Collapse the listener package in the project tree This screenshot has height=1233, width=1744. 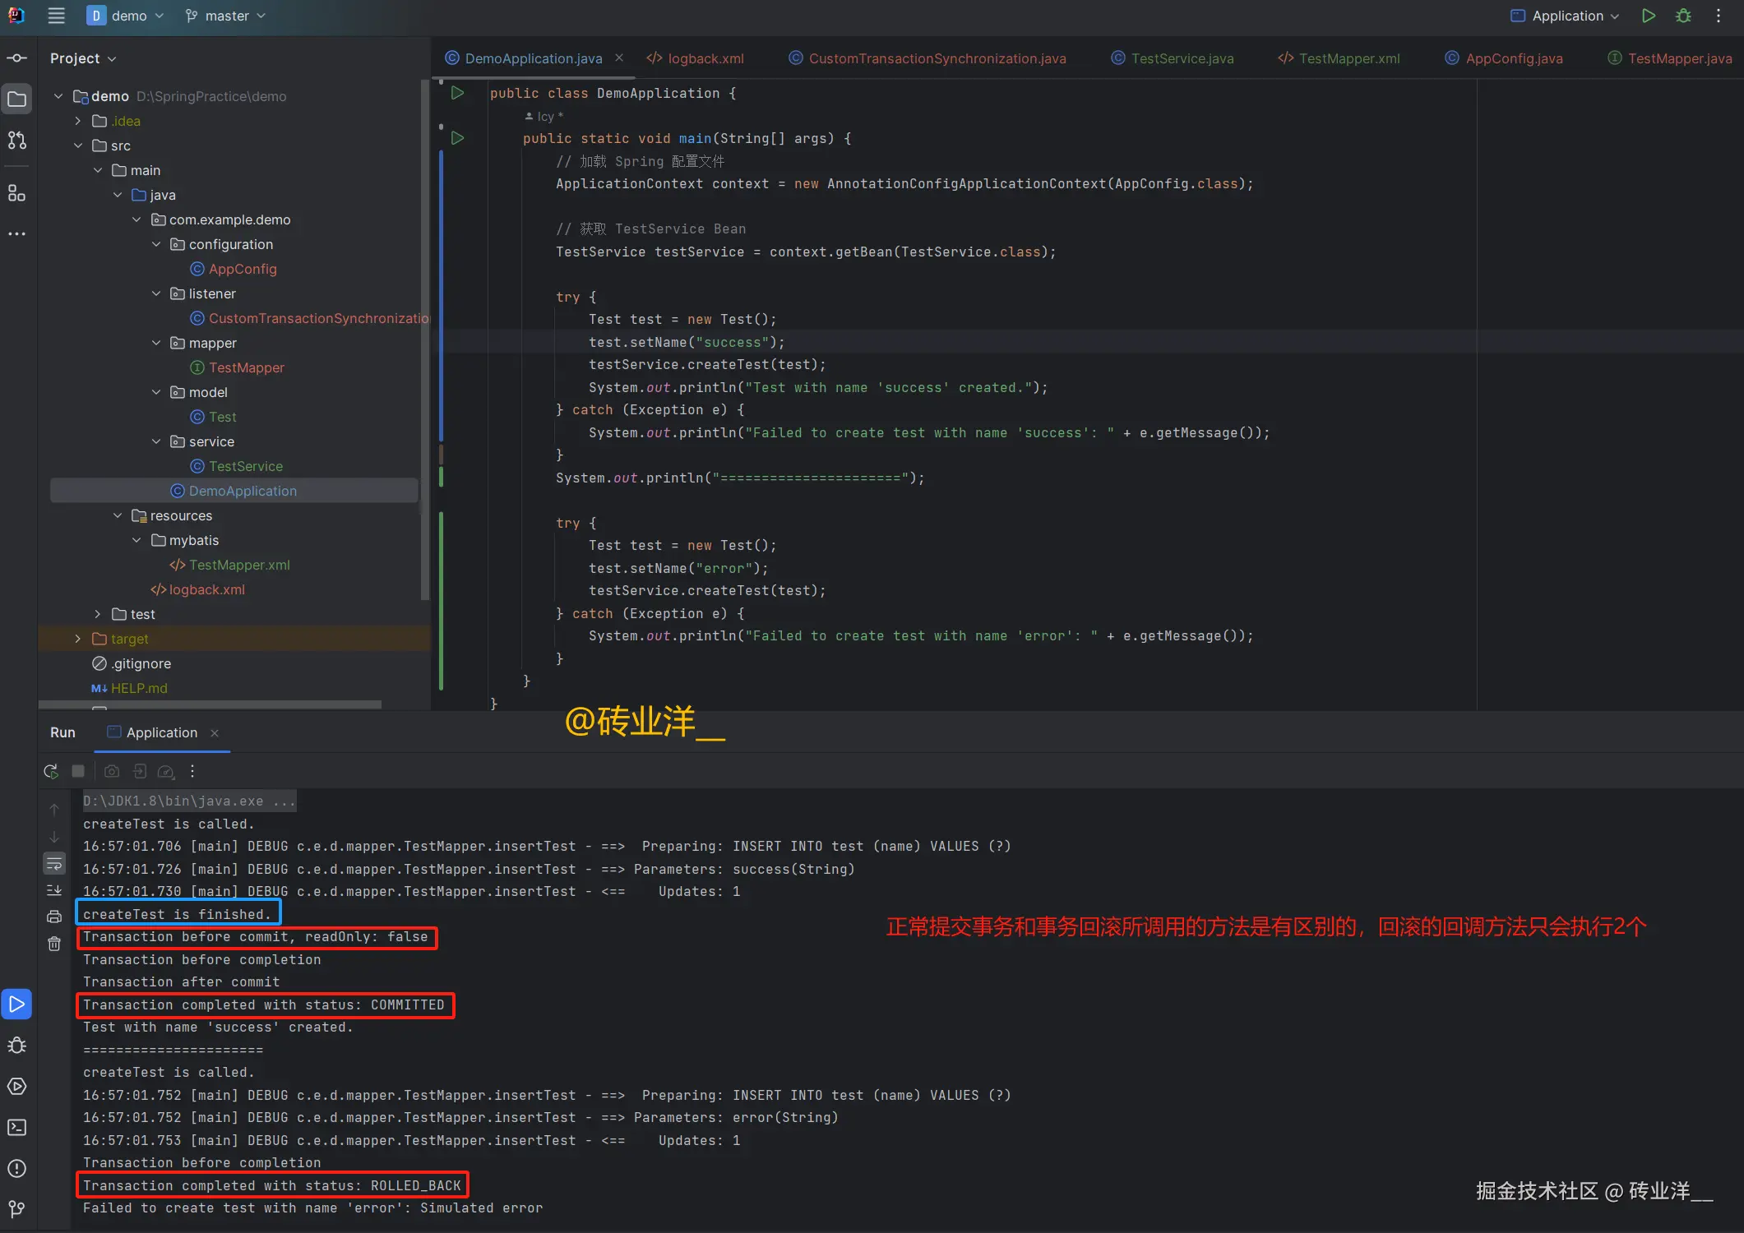156,293
